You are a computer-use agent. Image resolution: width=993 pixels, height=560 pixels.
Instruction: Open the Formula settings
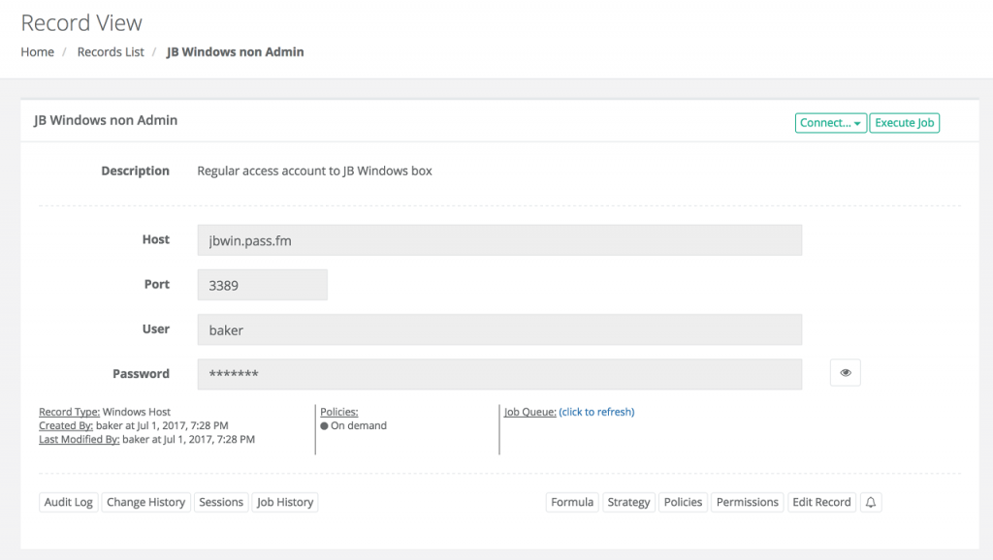(x=572, y=502)
